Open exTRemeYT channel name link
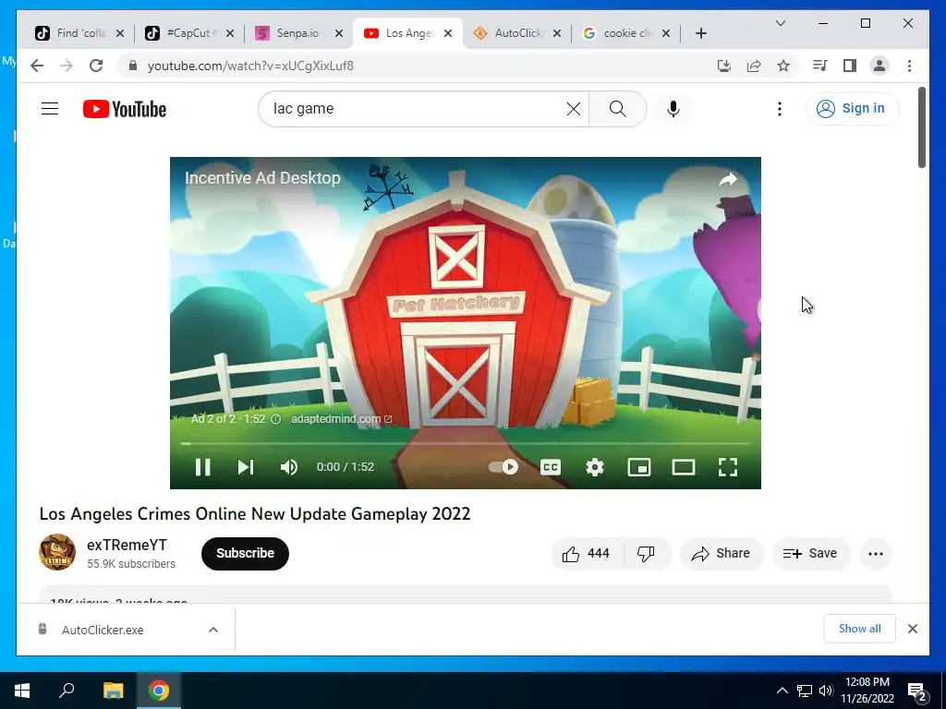 pos(127,545)
